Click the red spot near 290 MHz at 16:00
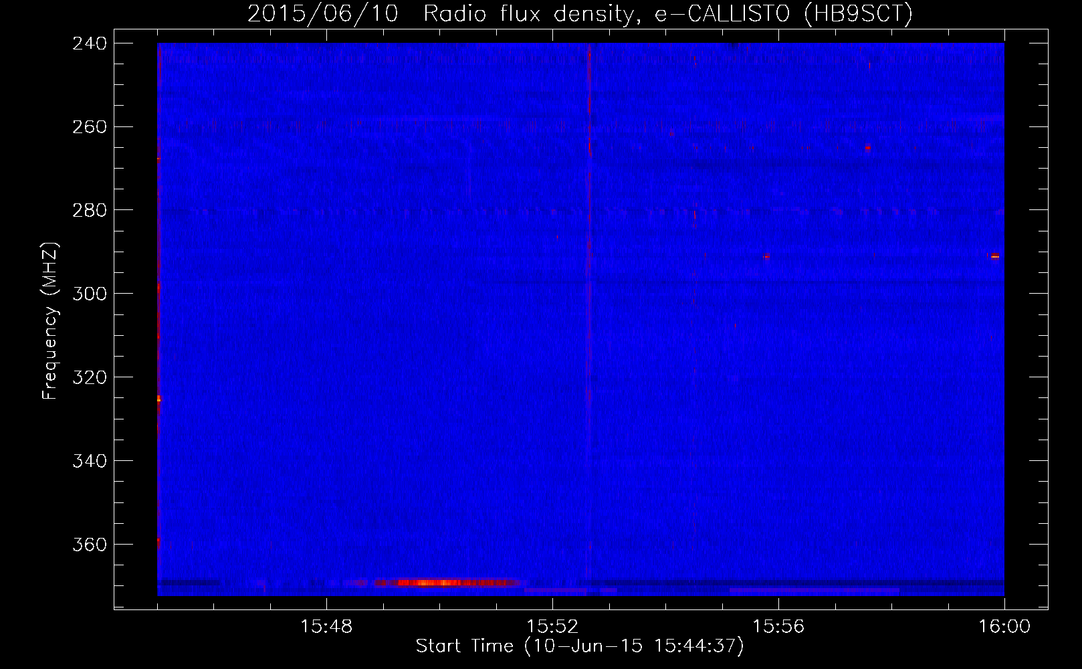The image size is (1082, 669). pyautogui.click(x=994, y=256)
